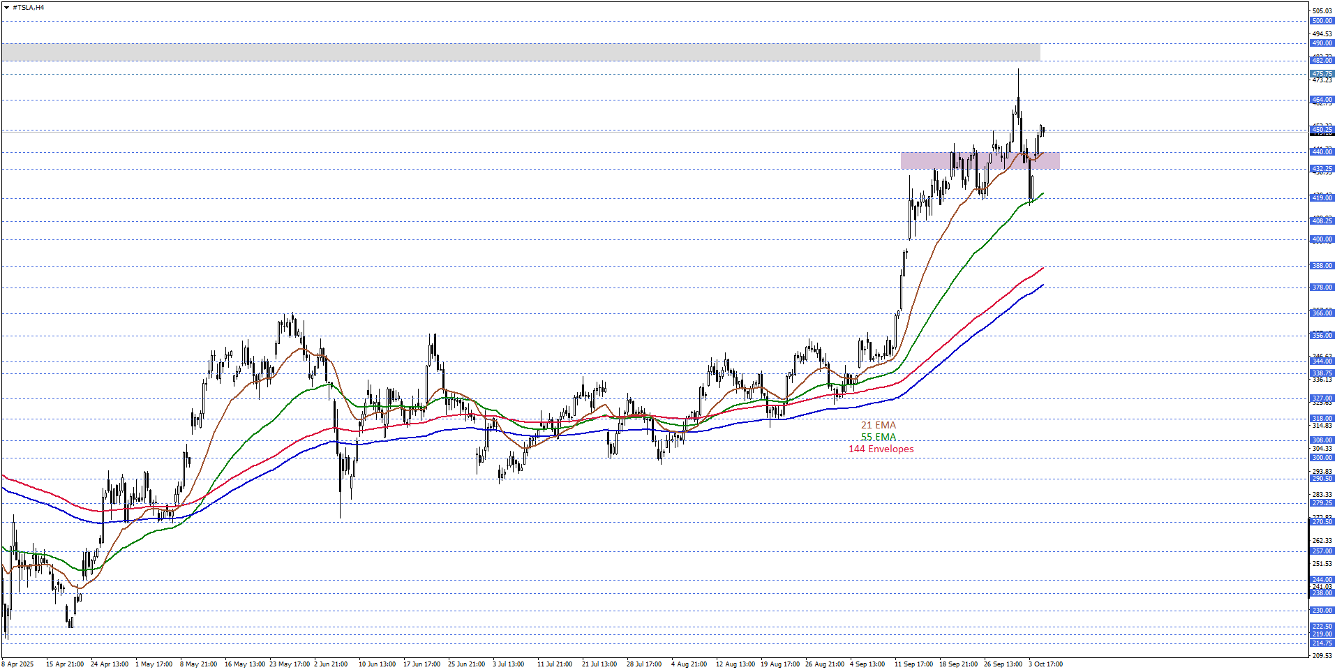Image resolution: width=1337 pixels, height=672 pixels.
Task: Select the 450.25 price level label
Action: (1322, 130)
